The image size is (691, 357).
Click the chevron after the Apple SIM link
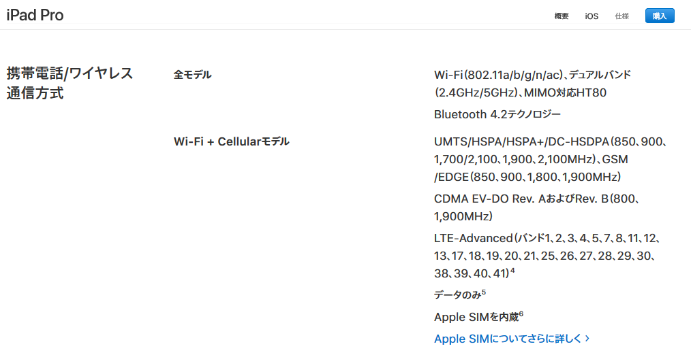587,339
